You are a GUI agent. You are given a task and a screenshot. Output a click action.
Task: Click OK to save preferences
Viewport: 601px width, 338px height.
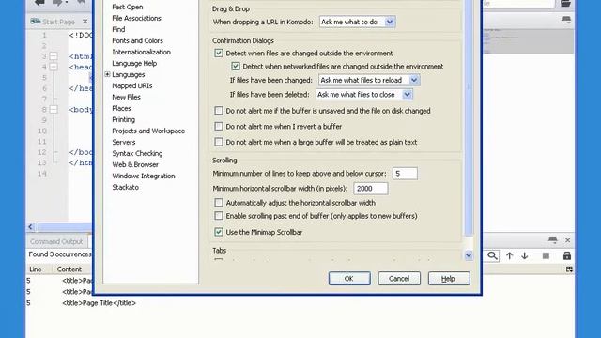pyautogui.click(x=349, y=279)
